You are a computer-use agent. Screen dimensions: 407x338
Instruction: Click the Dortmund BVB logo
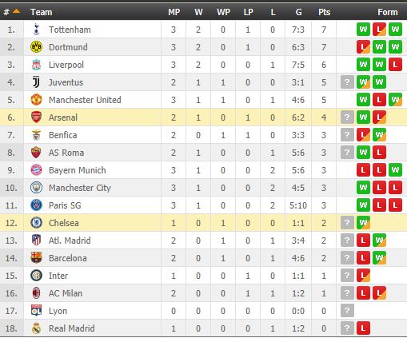[36, 47]
